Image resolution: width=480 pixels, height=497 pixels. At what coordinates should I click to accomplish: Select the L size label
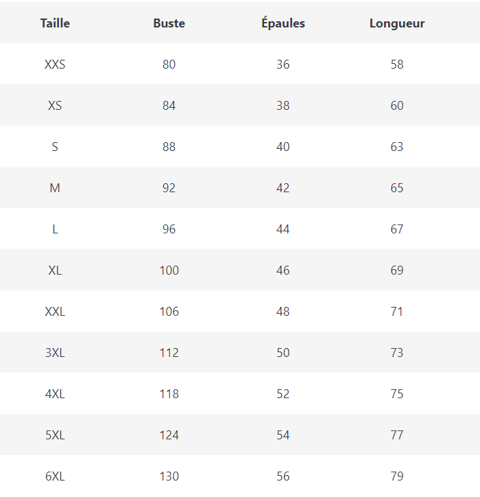pyautogui.click(x=55, y=229)
